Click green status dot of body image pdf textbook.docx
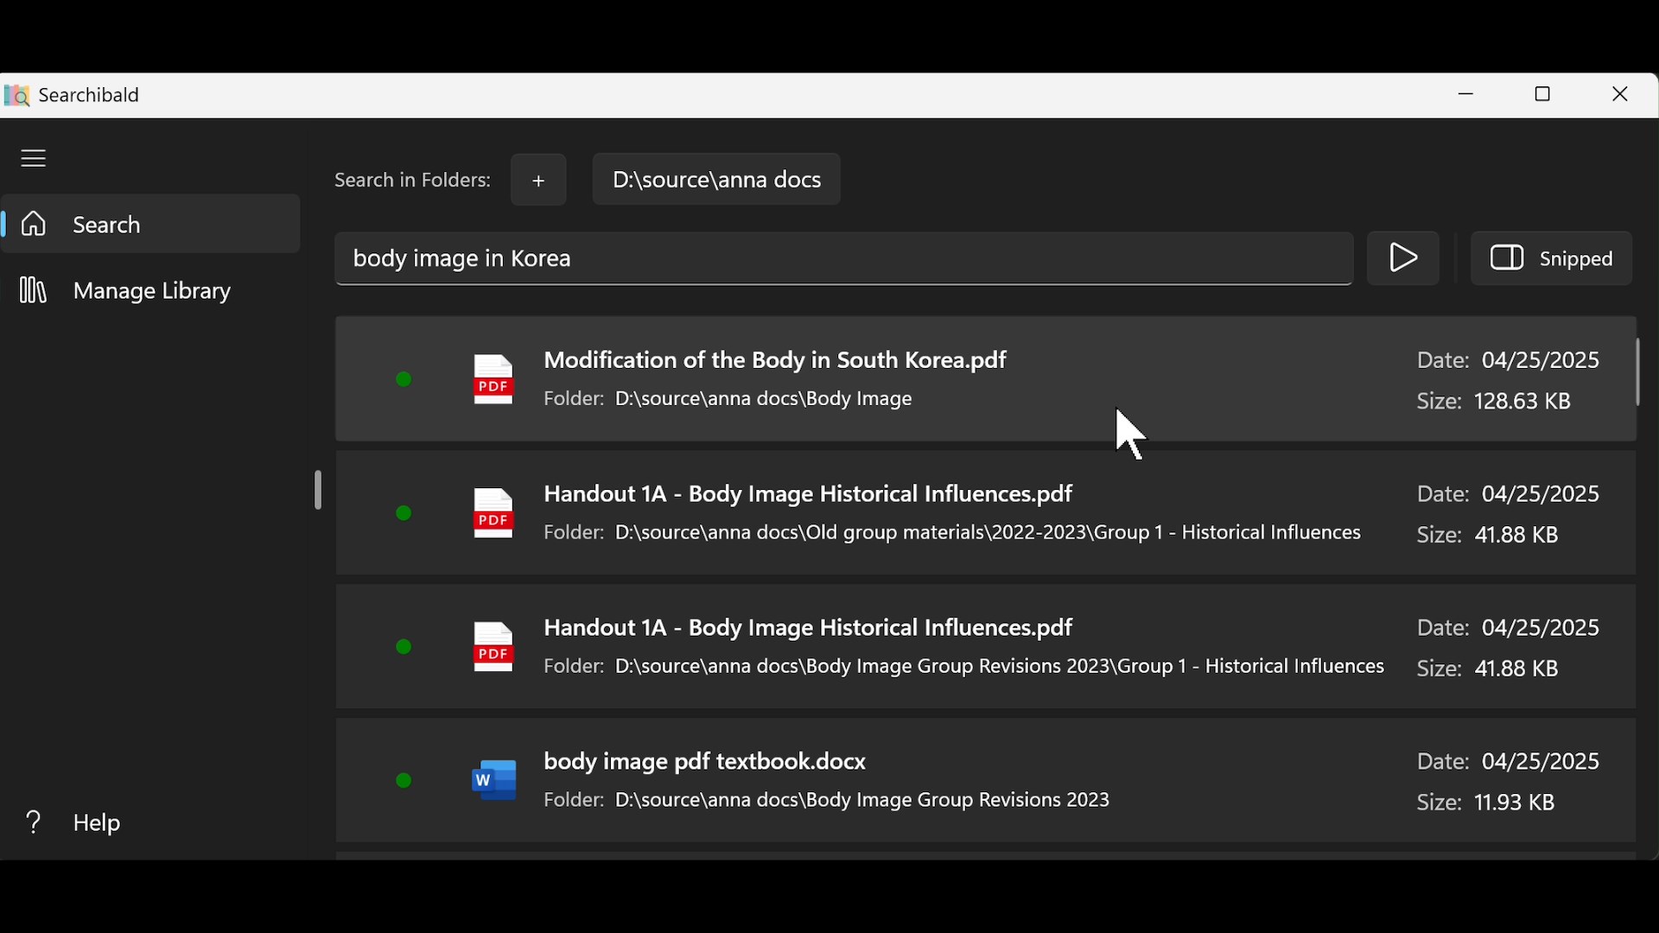The width and height of the screenshot is (1659, 933). tap(404, 782)
